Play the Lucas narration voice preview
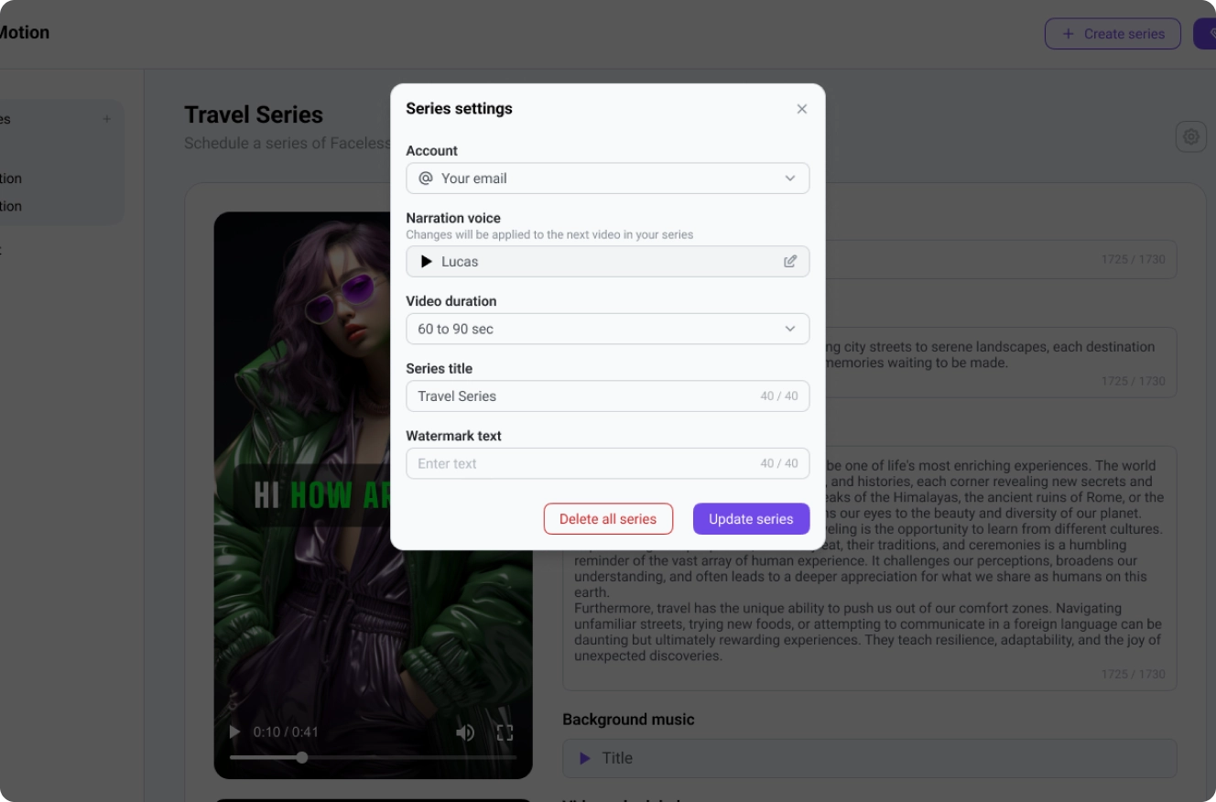Viewport: 1216px width, 802px height. pyautogui.click(x=426, y=262)
